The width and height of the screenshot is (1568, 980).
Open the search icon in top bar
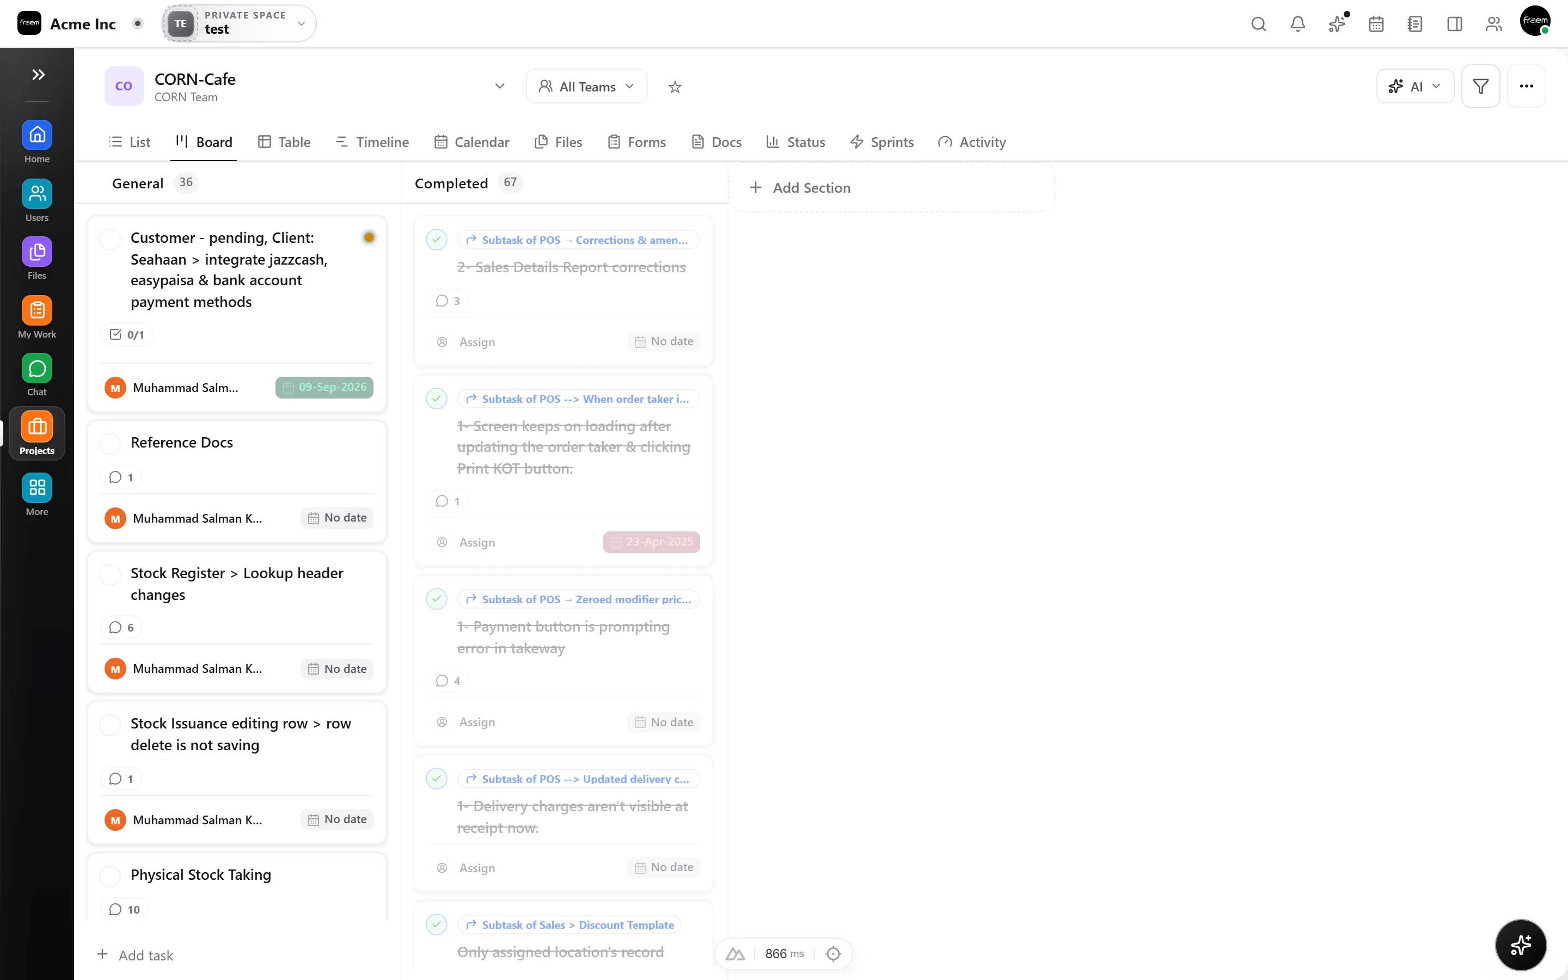click(1258, 24)
